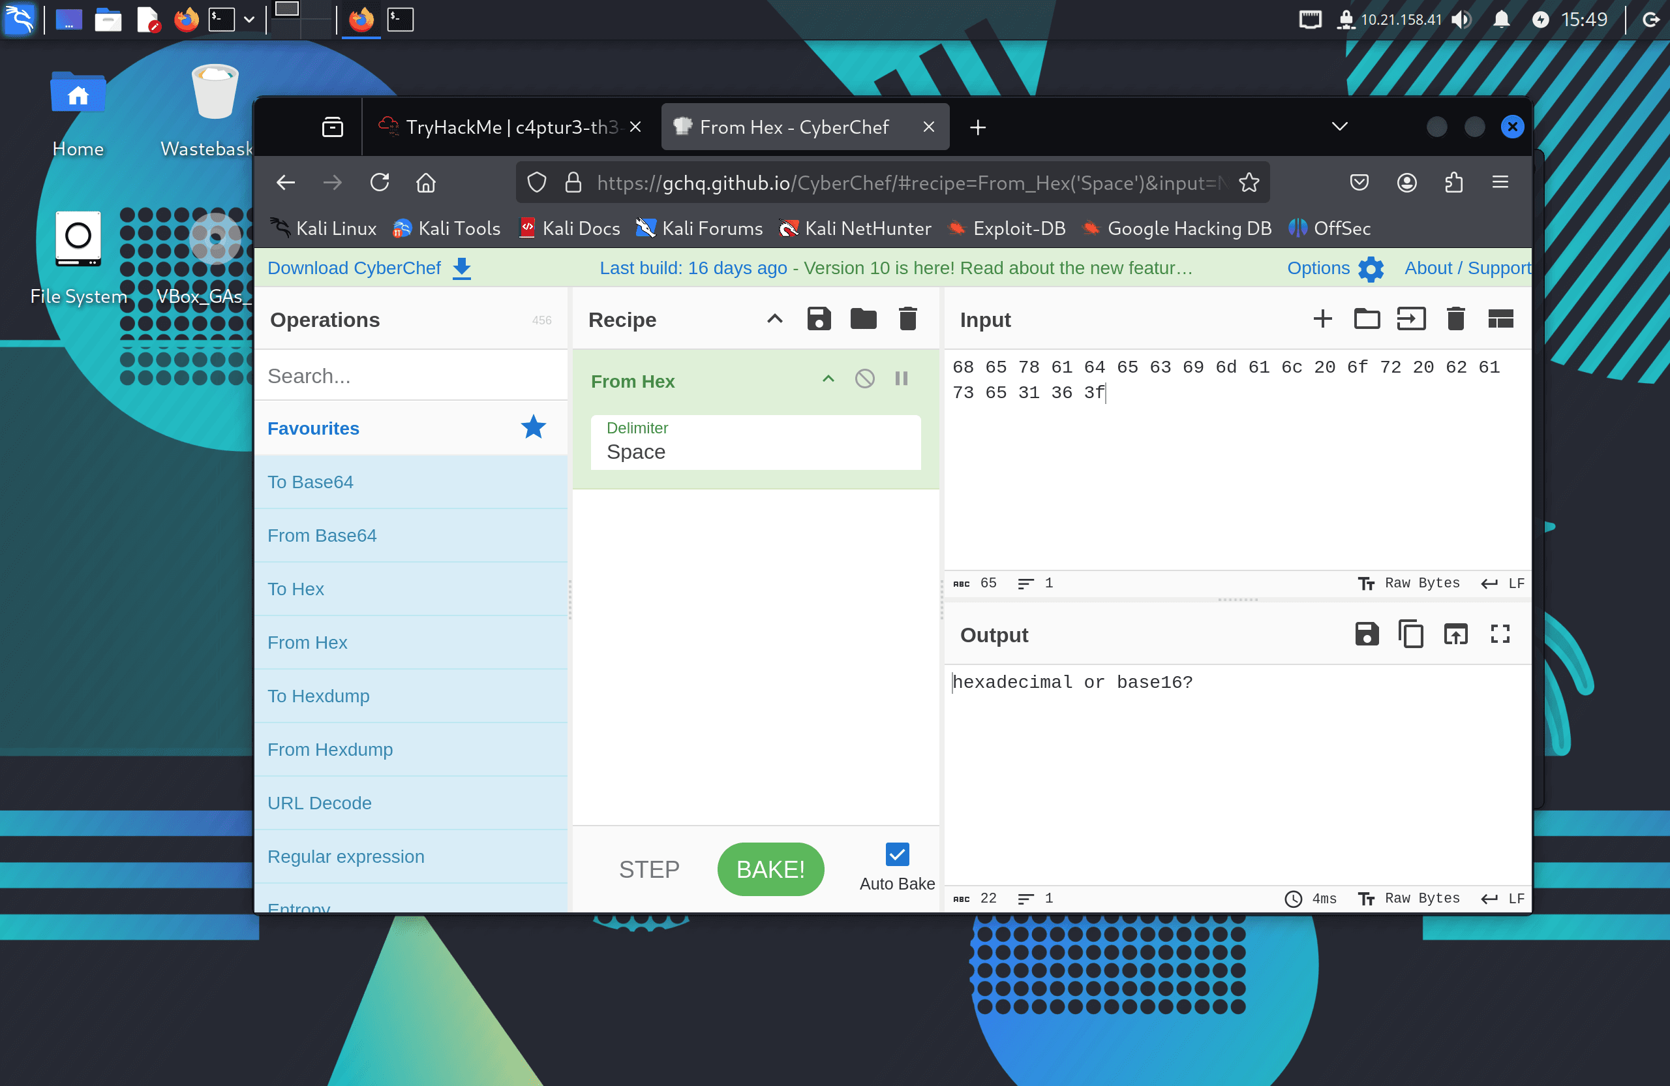Add a new input tab
The height and width of the screenshot is (1086, 1670).
(x=1323, y=319)
